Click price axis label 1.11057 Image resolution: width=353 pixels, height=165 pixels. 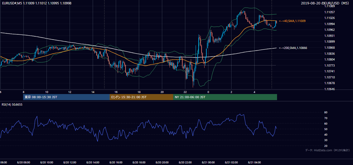click(x=330, y=12)
